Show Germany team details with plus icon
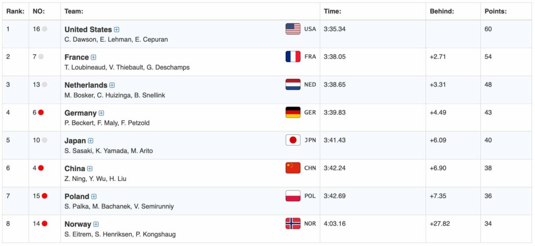 [x=101, y=113]
